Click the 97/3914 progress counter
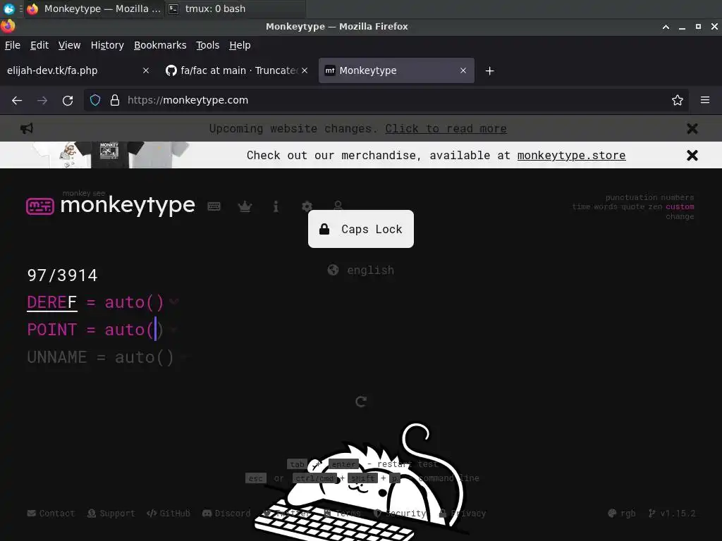The height and width of the screenshot is (541, 722). 62,275
